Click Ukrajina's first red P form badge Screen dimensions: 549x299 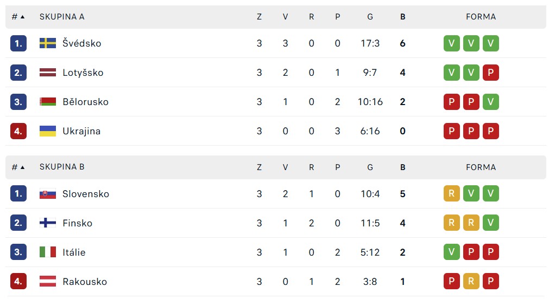[452, 131]
